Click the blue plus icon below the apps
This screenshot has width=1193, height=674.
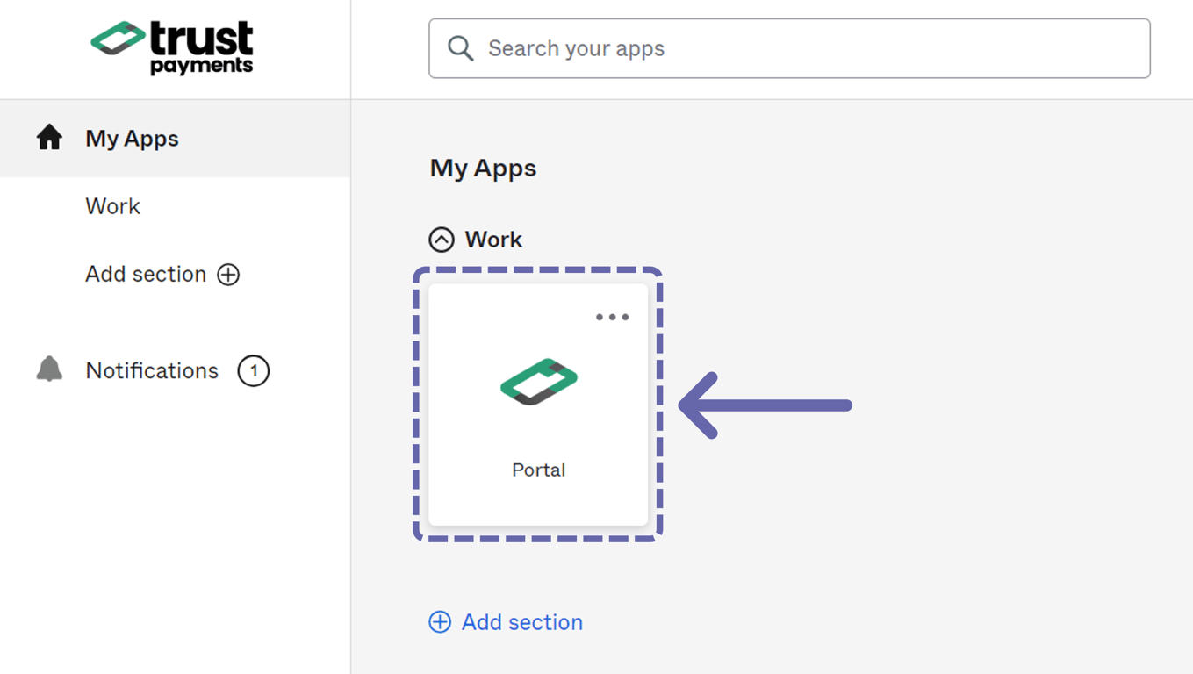click(440, 622)
